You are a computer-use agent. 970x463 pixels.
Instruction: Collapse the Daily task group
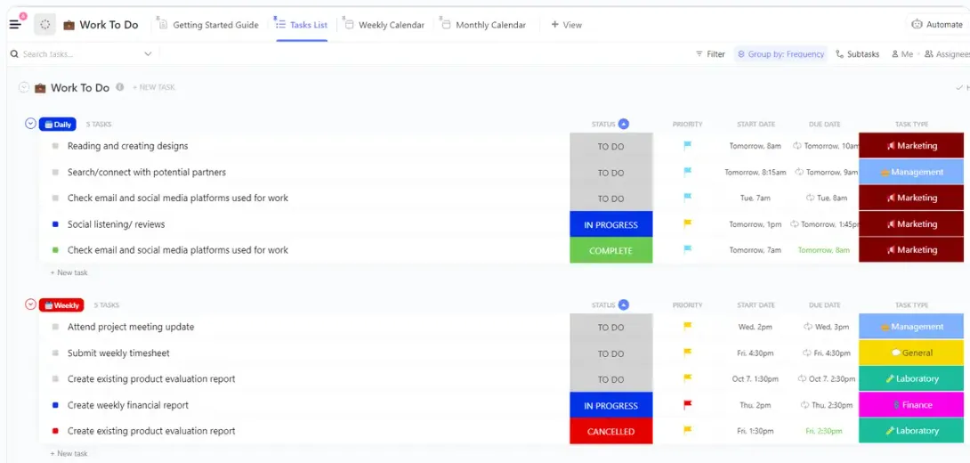coord(30,124)
